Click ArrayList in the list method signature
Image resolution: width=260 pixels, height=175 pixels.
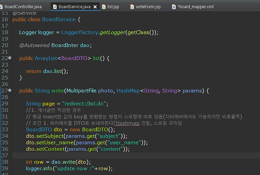point(46,58)
